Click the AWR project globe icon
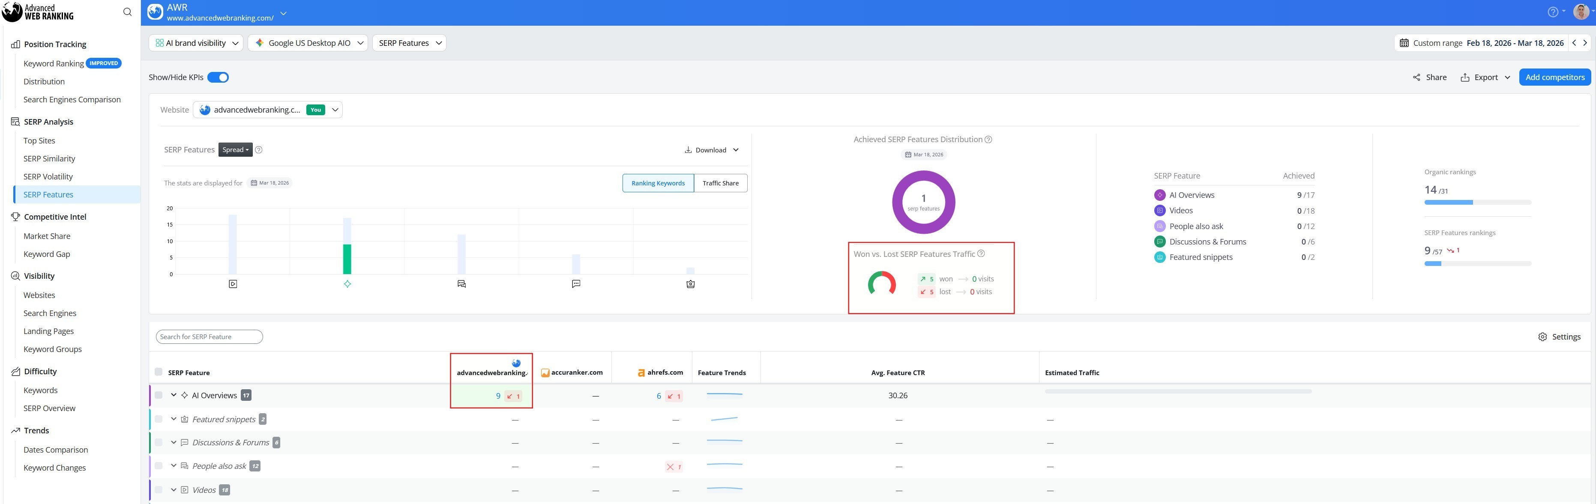Screen dimensions: 1596x504 click(155, 12)
